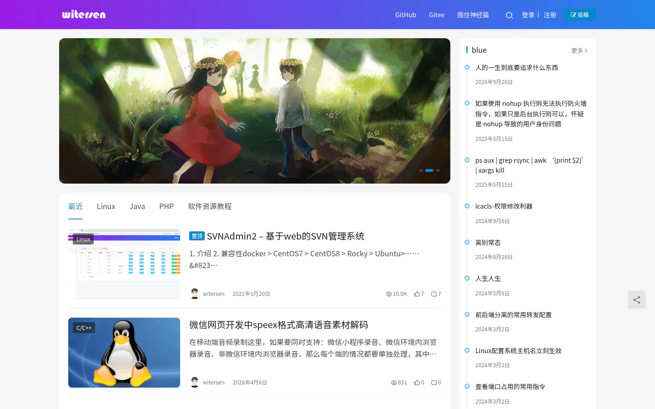Open 人生人生 sidebar entry
The width and height of the screenshot is (655, 409).
[x=488, y=278]
